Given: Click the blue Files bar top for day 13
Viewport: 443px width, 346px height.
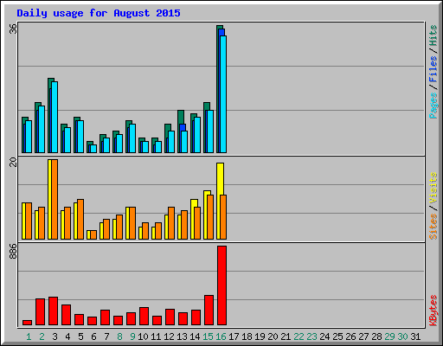Looking at the screenshot, I should coord(183,127).
